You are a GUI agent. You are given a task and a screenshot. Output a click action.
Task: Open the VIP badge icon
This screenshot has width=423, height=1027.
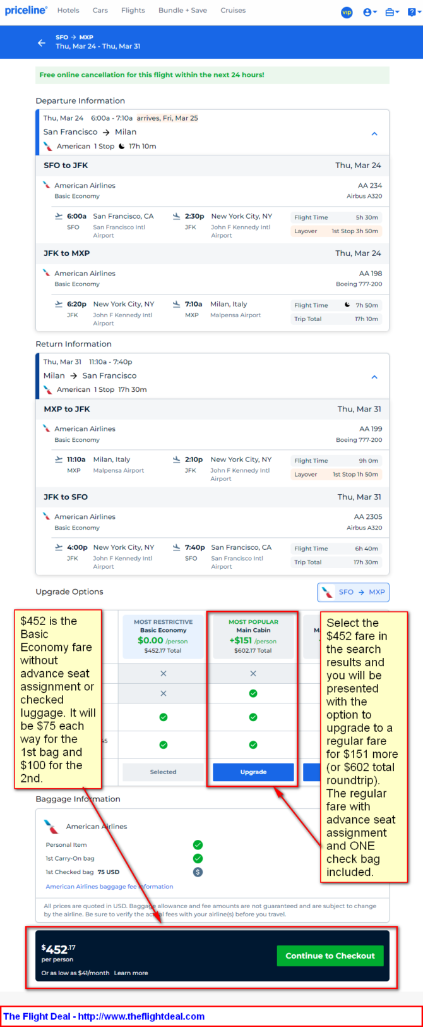(x=347, y=12)
